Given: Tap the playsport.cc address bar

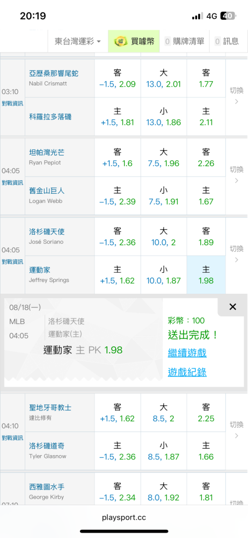Looking at the screenshot, I should (124, 518).
